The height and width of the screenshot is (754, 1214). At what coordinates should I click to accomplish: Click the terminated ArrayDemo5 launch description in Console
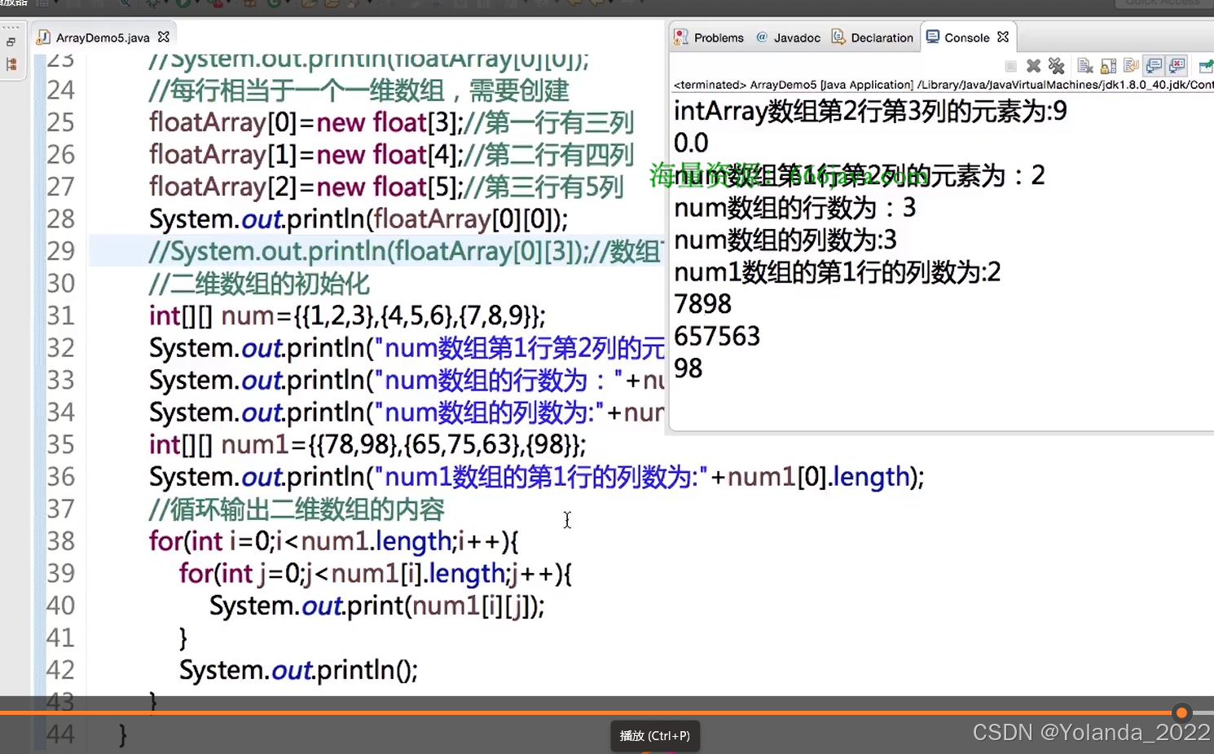tap(943, 85)
